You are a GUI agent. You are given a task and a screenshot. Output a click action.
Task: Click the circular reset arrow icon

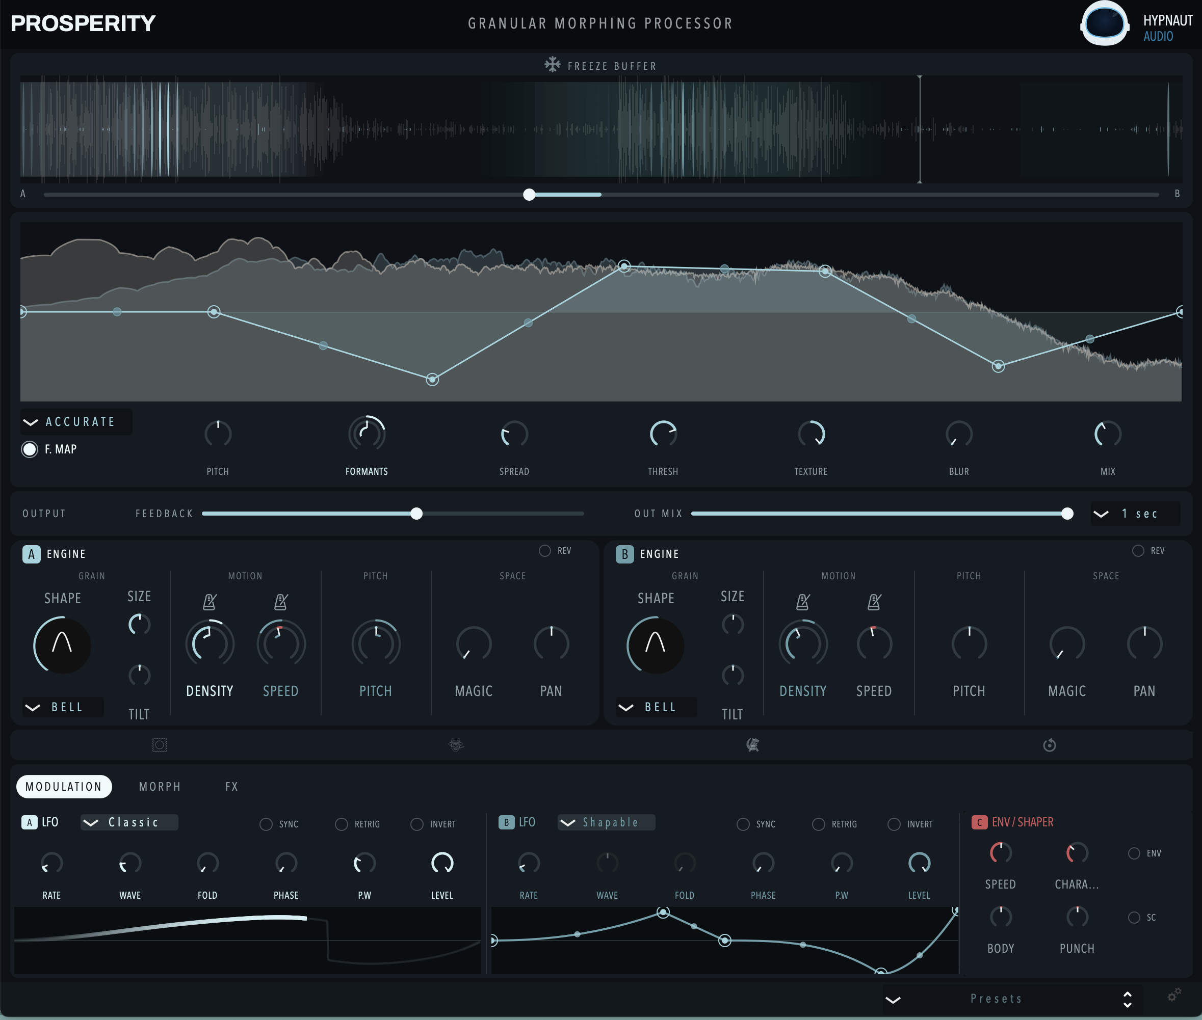pos(1049,745)
